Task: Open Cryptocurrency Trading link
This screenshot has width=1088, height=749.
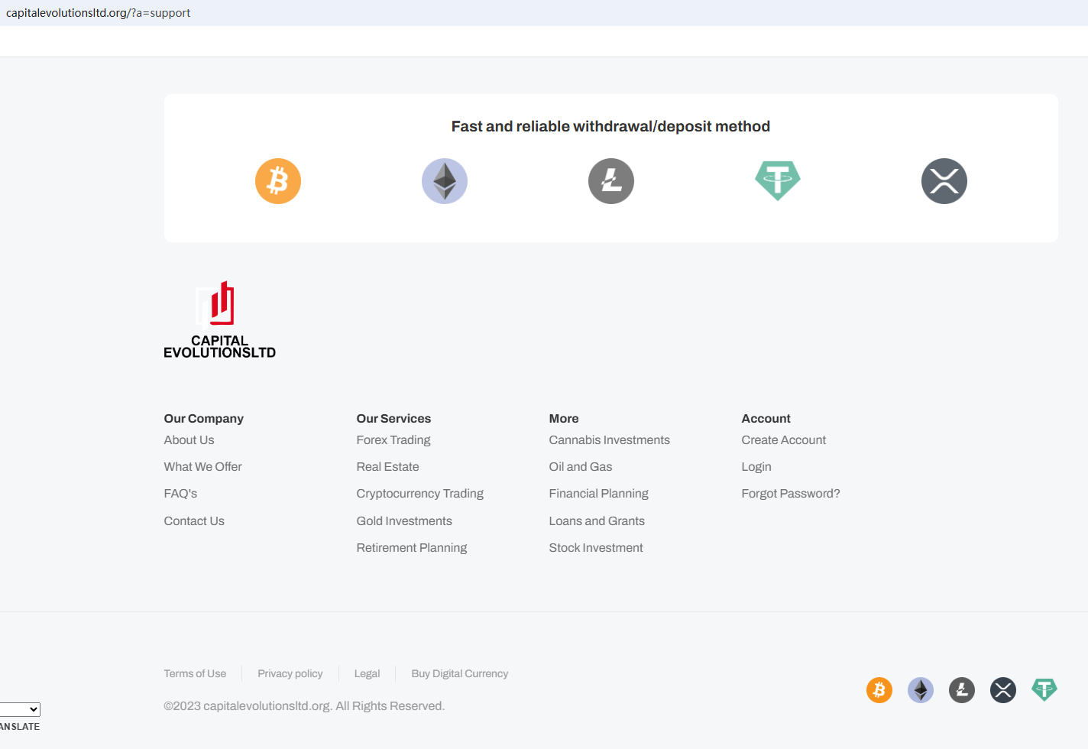Action: point(419,494)
